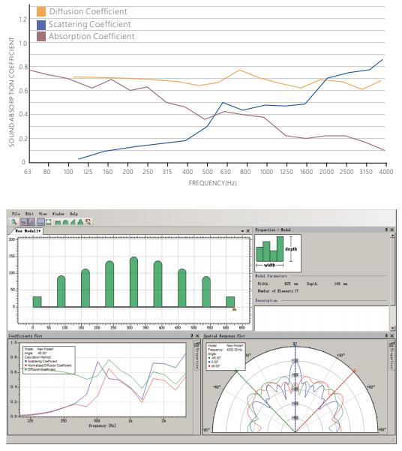402x451 pixels.
Task: Add a rectangular block element shape
Action: click(x=58, y=223)
